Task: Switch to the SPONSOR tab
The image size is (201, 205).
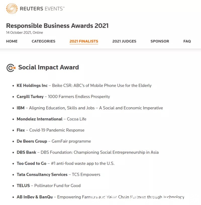Action: coord(160,41)
